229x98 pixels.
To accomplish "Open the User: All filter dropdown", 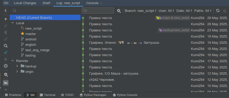I will 166,11.
